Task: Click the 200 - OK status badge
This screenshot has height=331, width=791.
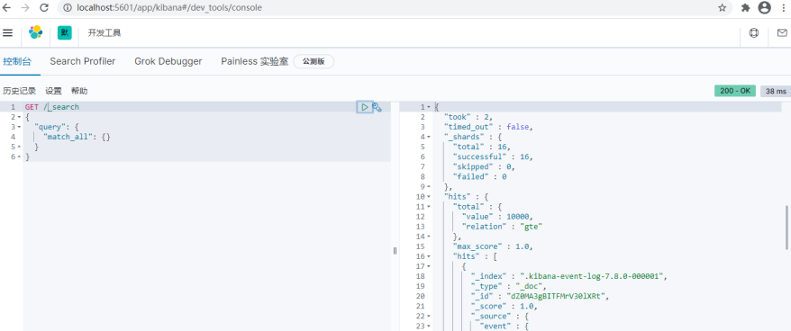Action: (x=735, y=91)
